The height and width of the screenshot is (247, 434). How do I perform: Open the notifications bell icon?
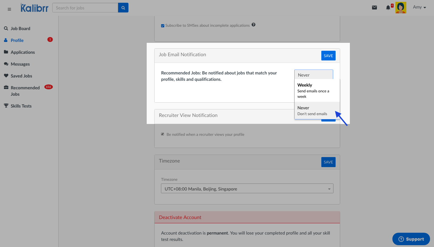click(388, 8)
